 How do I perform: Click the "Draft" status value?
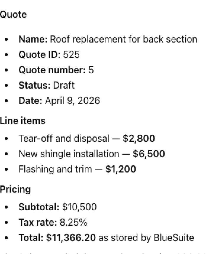click(x=64, y=85)
